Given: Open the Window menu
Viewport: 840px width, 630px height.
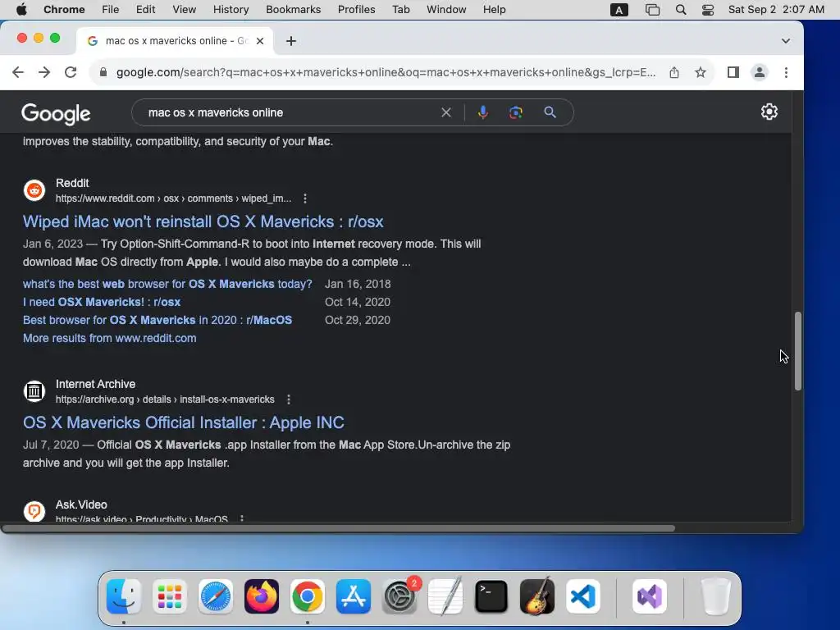Looking at the screenshot, I should 446,10.
